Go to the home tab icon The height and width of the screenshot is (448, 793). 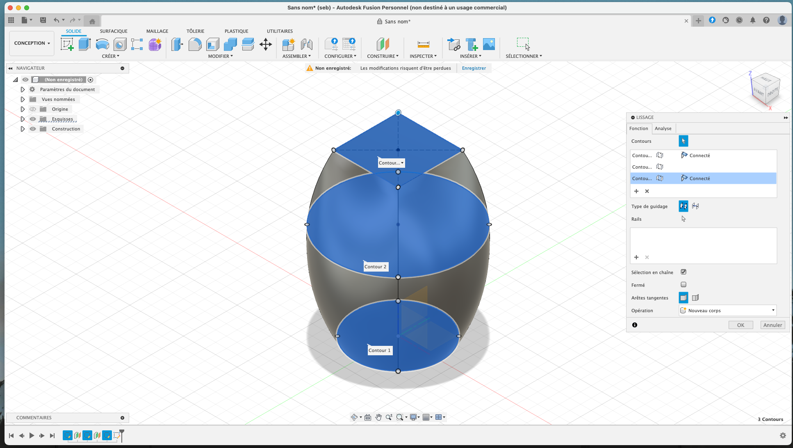click(92, 21)
